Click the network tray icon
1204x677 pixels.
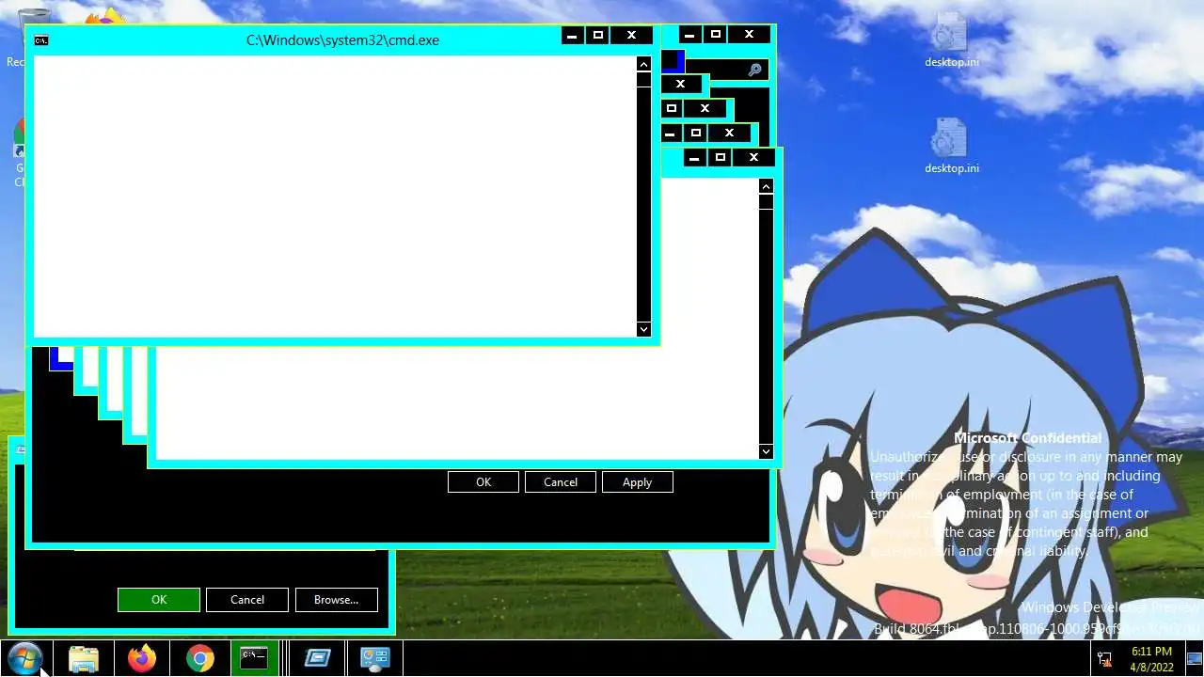tap(1105, 659)
